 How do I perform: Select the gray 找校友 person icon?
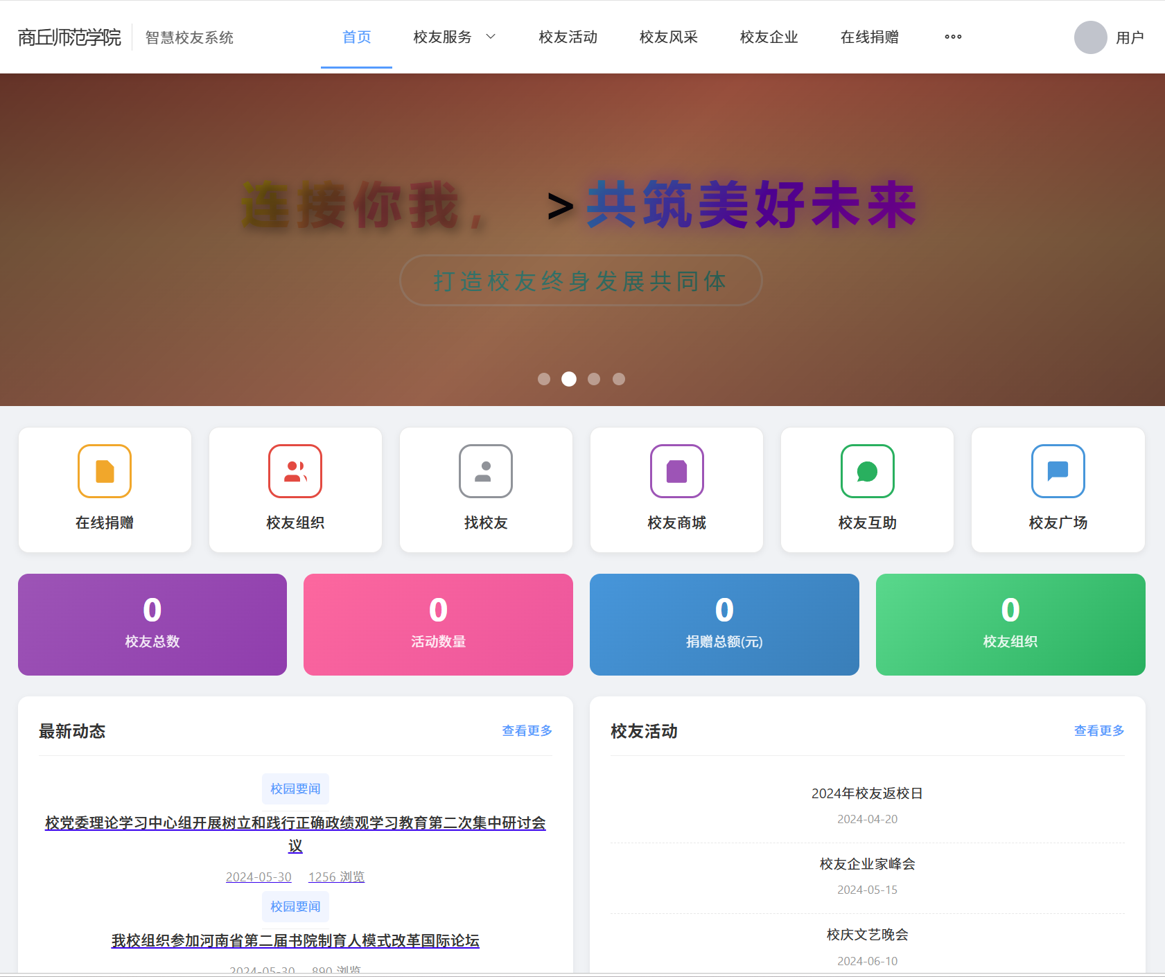[x=486, y=471]
